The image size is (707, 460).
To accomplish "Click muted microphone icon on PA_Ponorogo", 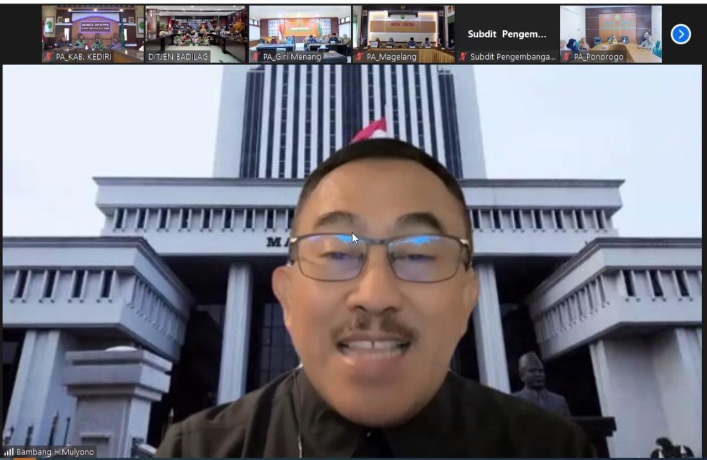I will [x=567, y=57].
